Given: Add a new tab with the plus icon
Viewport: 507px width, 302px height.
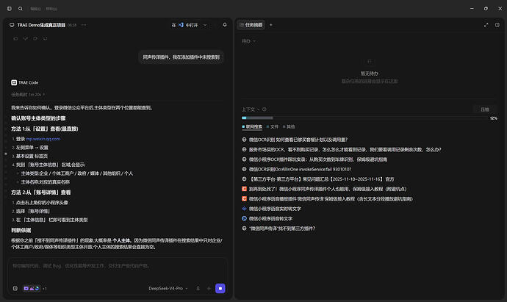Looking at the screenshot, I should [x=271, y=25].
